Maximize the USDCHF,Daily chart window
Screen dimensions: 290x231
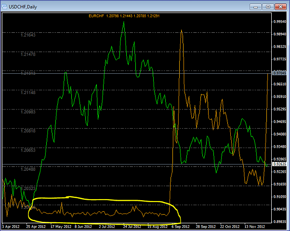[x=268, y=7]
